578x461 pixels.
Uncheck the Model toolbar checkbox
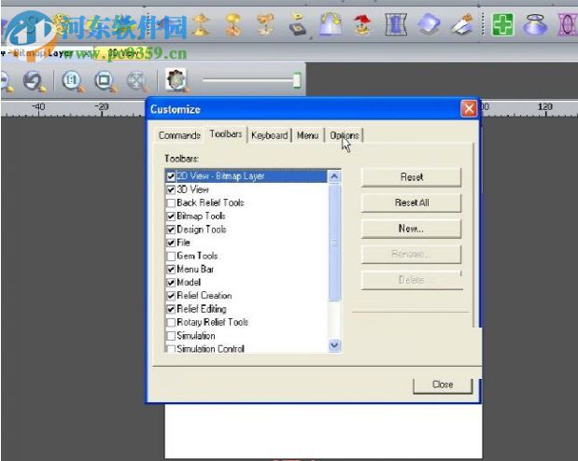click(x=171, y=283)
